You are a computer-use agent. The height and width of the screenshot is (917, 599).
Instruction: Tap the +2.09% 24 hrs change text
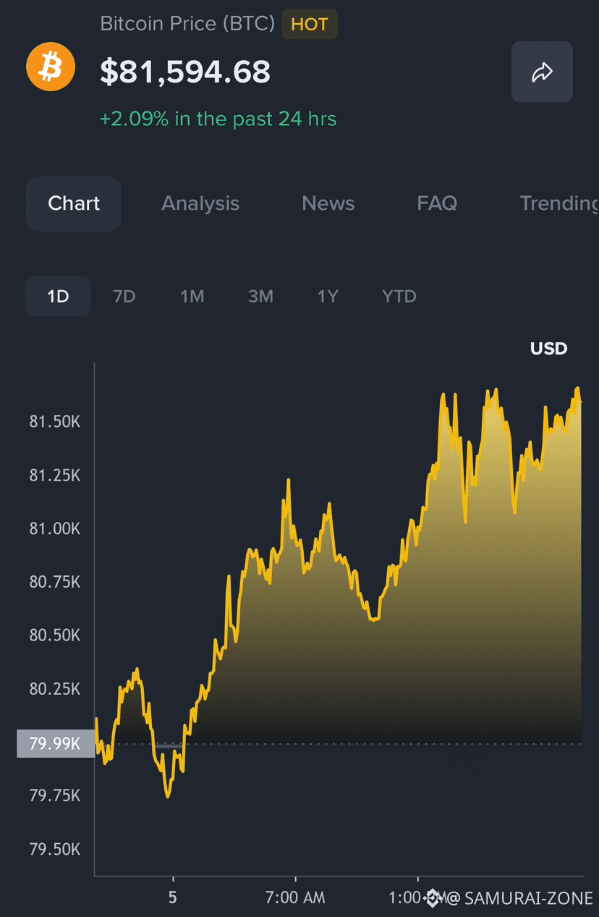(x=218, y=119)
